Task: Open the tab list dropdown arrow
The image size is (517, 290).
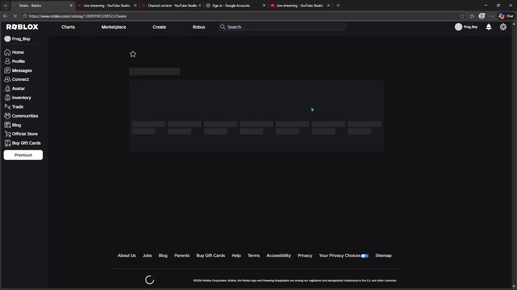Action: coord(5,6)
